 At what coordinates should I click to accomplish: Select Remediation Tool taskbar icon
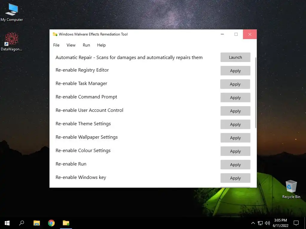[x=66, y=223]
